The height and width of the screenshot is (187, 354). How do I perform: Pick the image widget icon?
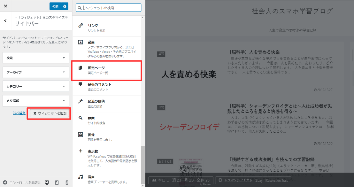click(x=81, y=134)
